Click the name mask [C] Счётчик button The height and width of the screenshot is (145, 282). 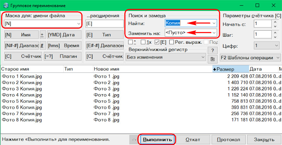(23, 56)
